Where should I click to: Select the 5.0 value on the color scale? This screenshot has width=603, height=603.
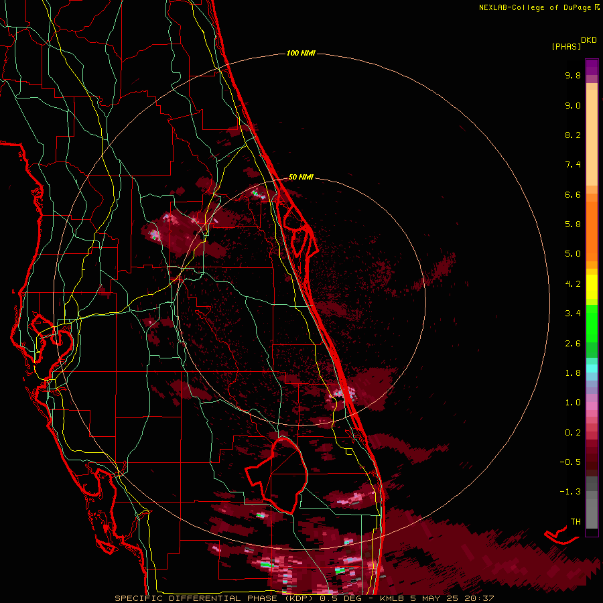pos(573,254)
